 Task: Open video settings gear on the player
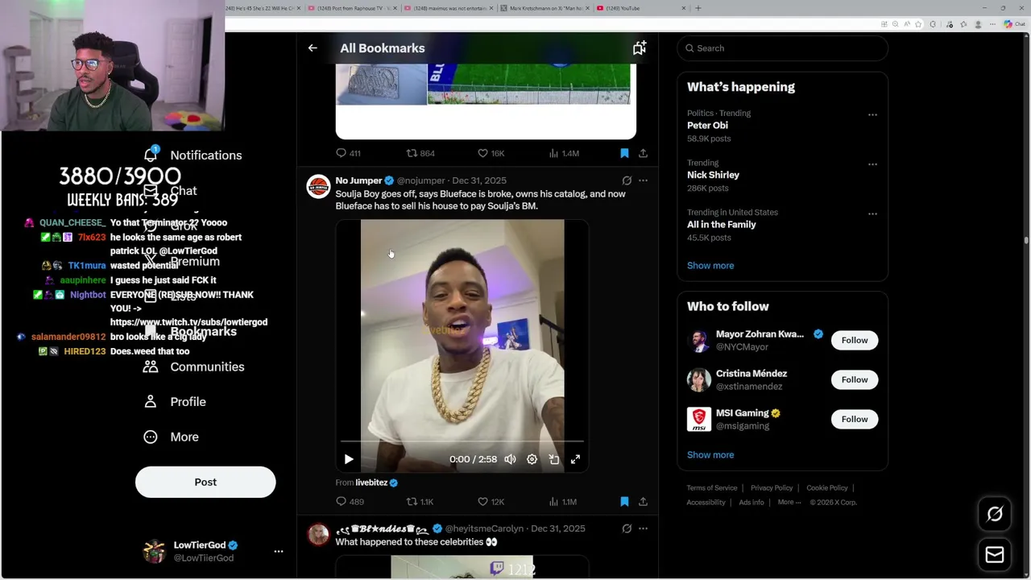point(532,459)
